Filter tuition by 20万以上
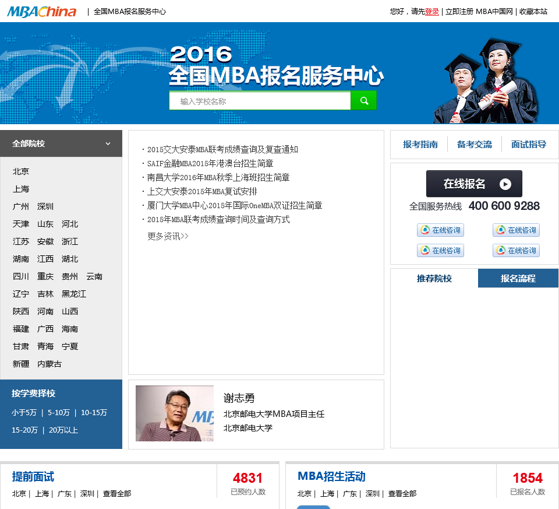 click(x=63, y=430)
